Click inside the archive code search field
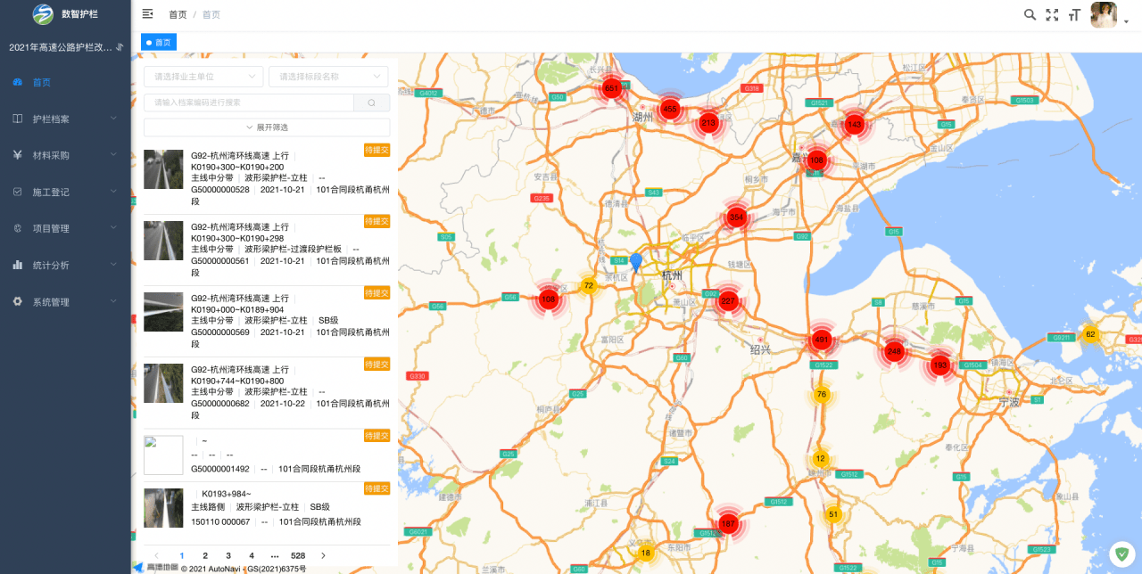This screenshot has height=574, width=1142. tap(248, 102)
